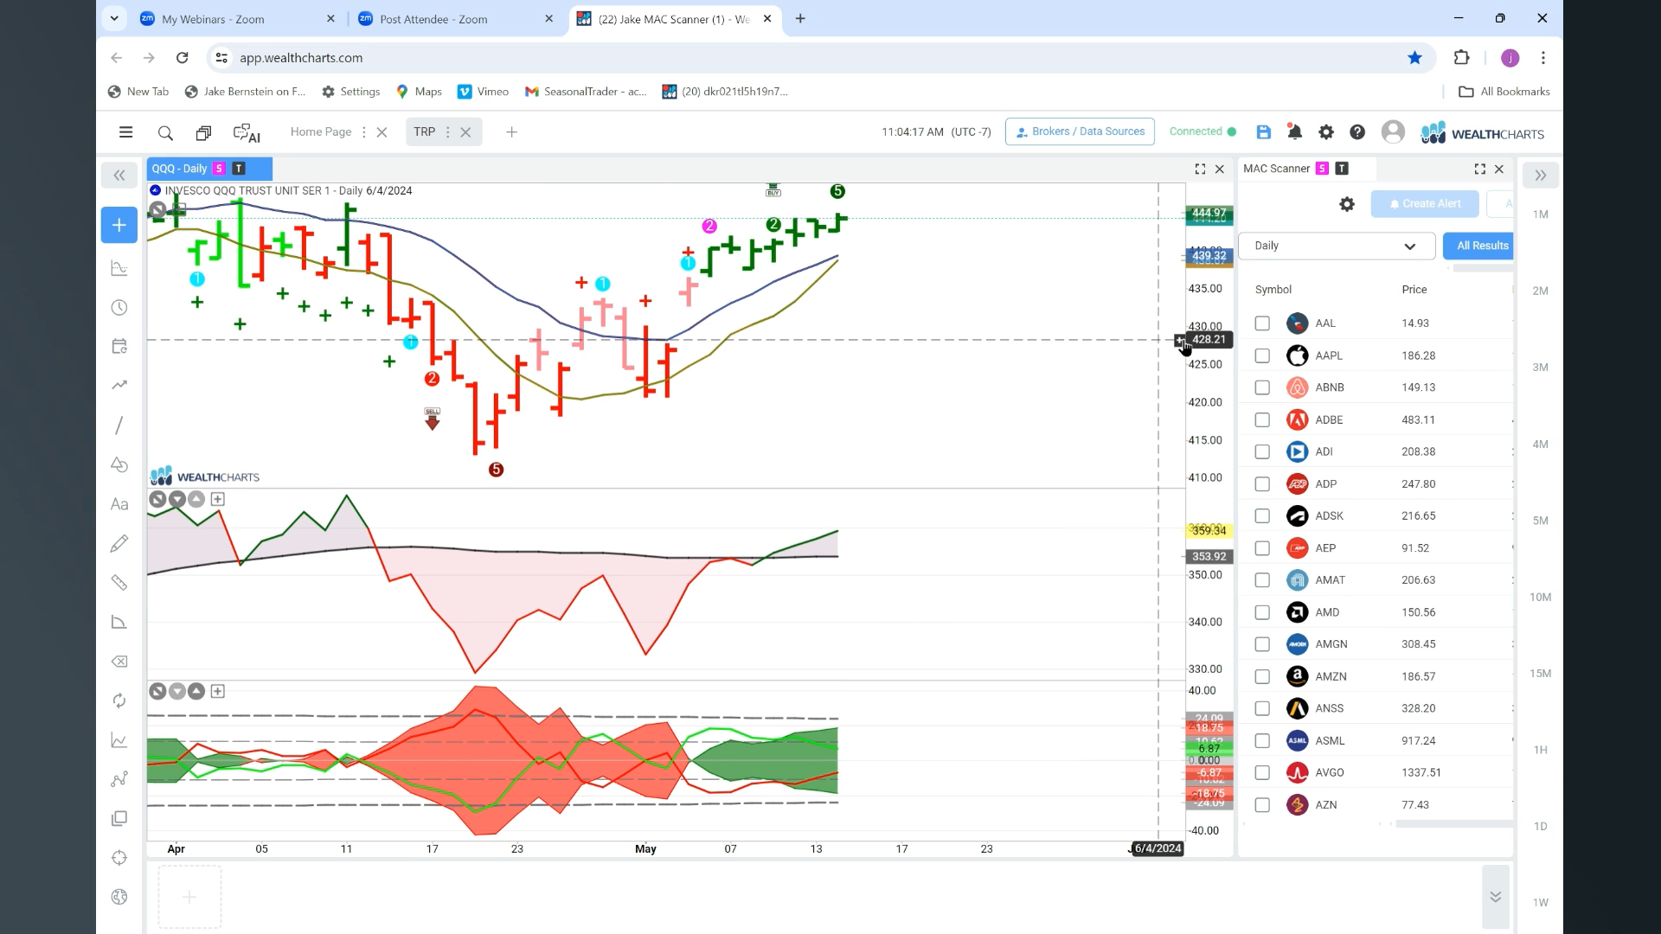Open Chrome tab search dropdown arrow

point(113,18)
